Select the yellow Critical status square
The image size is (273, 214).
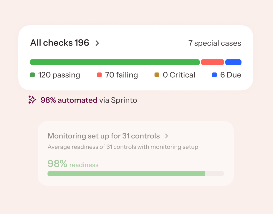[x=157, y=75]
